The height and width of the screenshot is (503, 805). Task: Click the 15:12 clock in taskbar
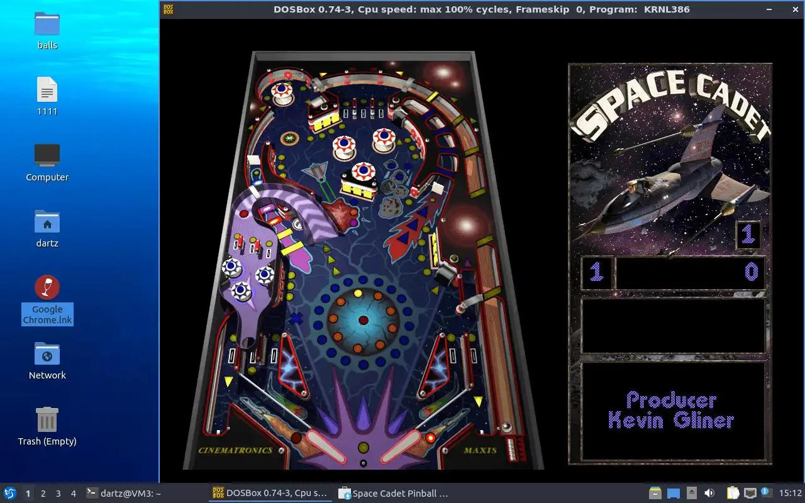791,494
